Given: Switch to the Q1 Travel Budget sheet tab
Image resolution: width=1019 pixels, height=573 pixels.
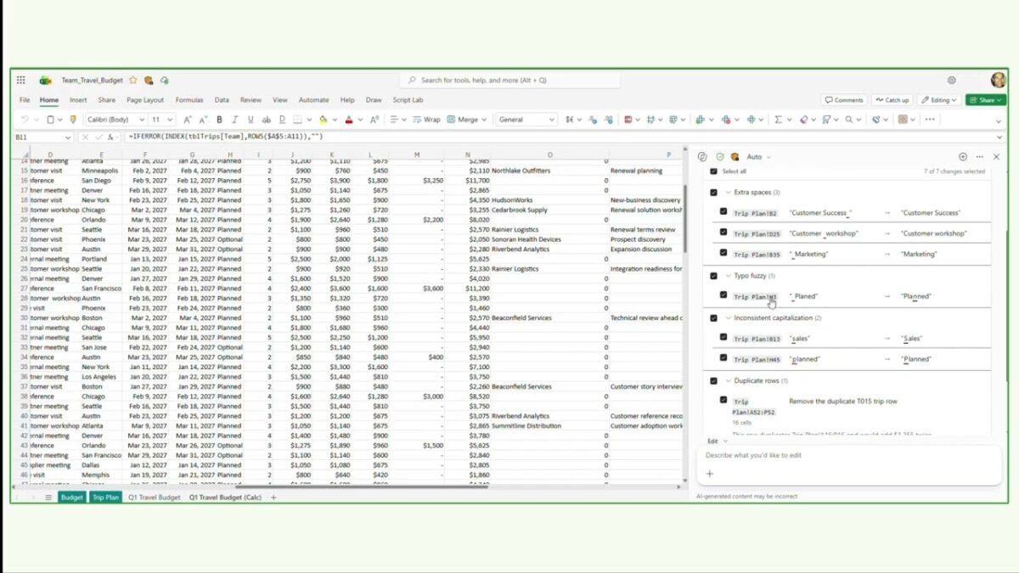Looking at the screenshot, I should click(x=155, y=497).
